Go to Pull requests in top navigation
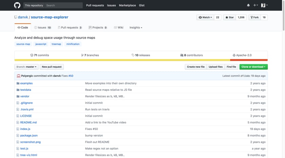 click(95, 5)
